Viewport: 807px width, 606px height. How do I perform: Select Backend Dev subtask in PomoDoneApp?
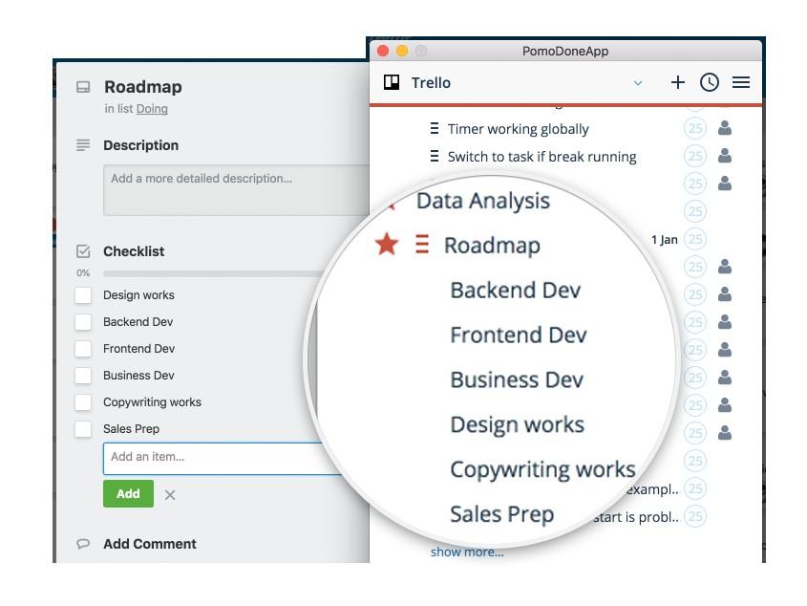(515, 291)
